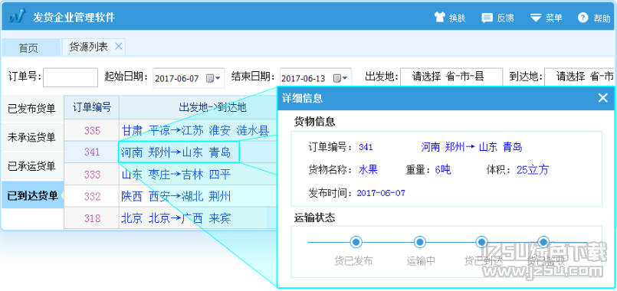This screenshot has height=291, width=617.
Task: Click the 订单号 input box
Action: tap(71, 77)
